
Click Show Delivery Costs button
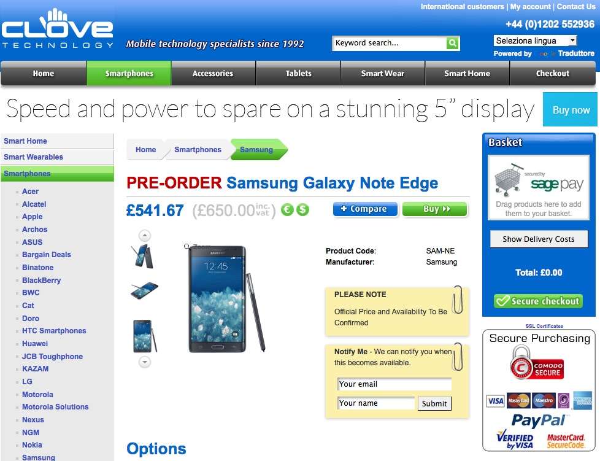(x=539, y=239)
